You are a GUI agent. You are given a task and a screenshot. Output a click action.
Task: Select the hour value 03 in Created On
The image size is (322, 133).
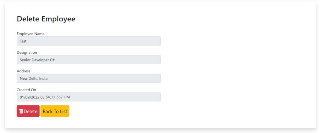pos(43,97)
